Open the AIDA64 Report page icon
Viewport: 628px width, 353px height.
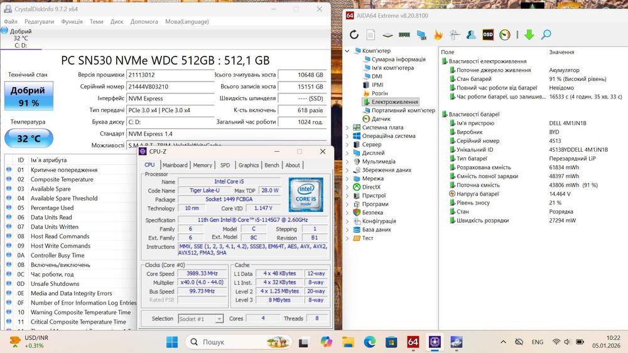[x=371, y=34]
